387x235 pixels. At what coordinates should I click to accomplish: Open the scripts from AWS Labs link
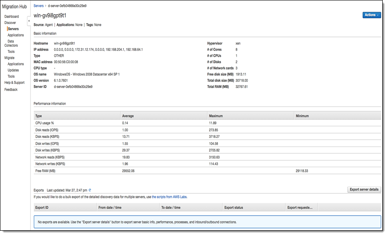pyautogui.click(x=169, y=197)
